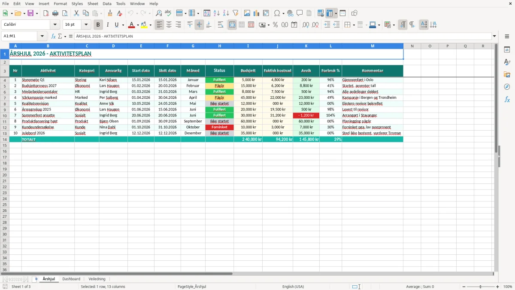Screen dimensions: 515x290
Task: Insert a chart using the chart icon
Action: pyautogui.click(x=257, y=13)
